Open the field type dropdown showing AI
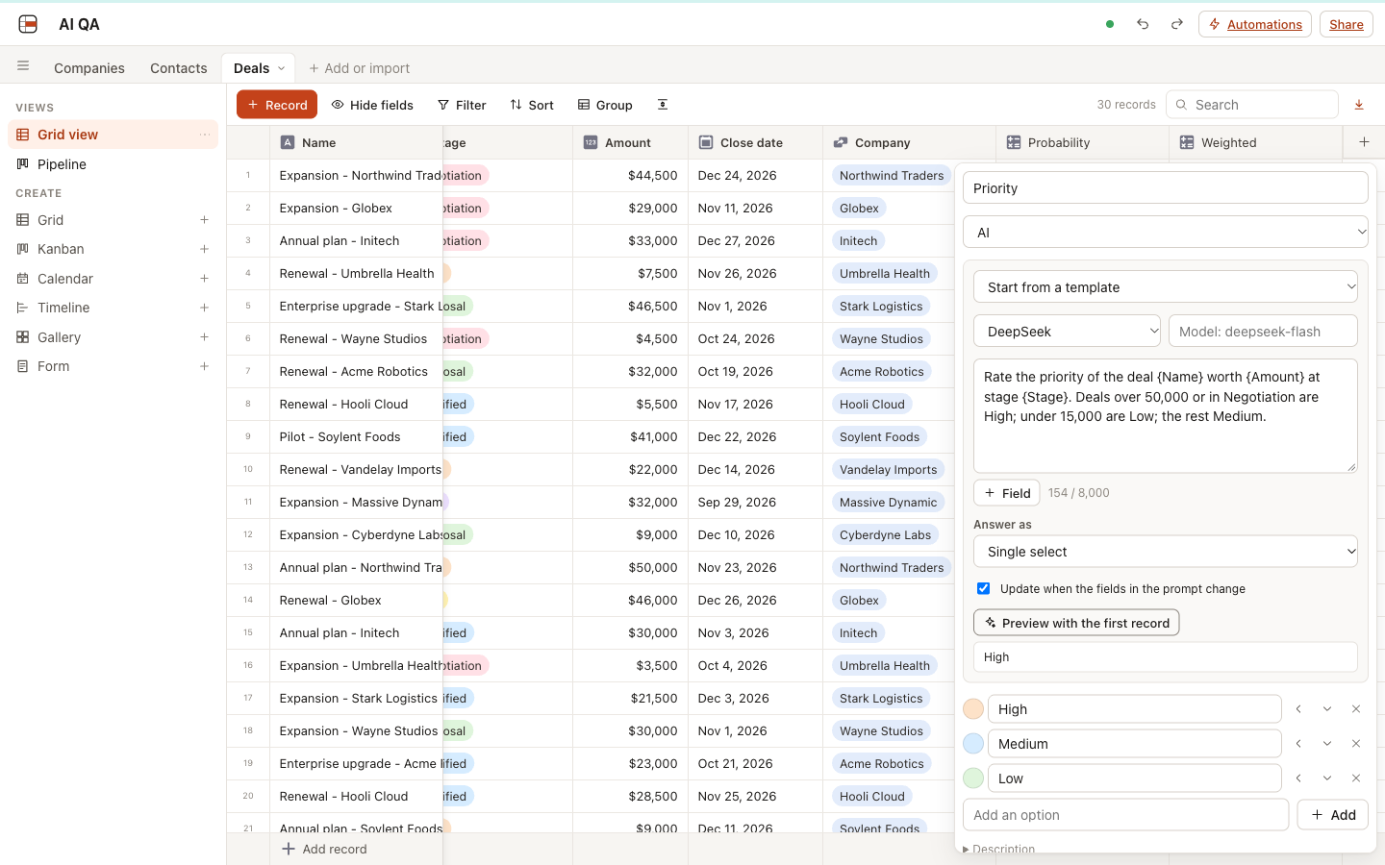The height and width of the screenshot is (865, 1385). pyautogui.click(x=1166, y=232)
